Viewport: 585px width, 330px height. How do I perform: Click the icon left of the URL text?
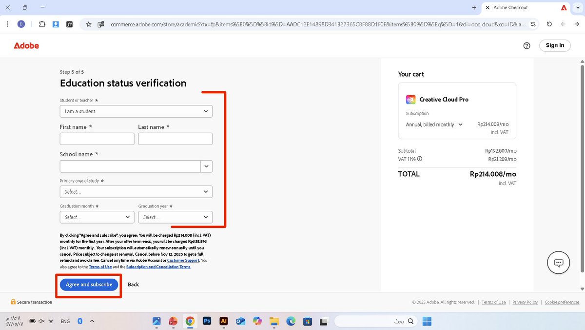pos(101,24)
